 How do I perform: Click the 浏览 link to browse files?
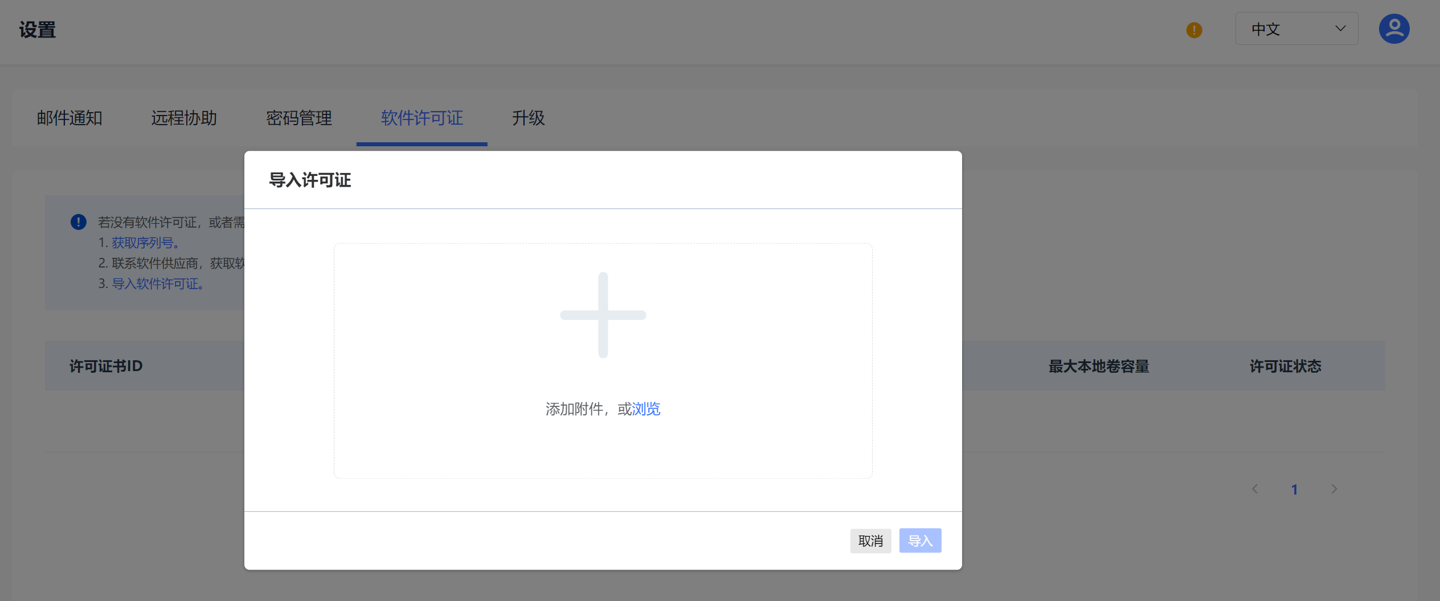point(646,409)
